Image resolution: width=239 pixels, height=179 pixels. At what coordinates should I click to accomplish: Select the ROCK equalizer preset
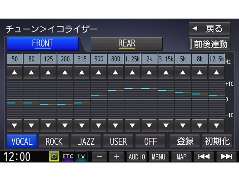pos(54,141)
